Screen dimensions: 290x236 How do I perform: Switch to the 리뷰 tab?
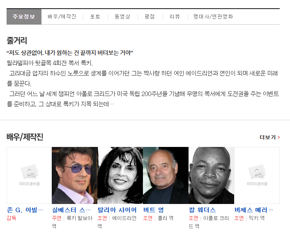coord(175,17)
